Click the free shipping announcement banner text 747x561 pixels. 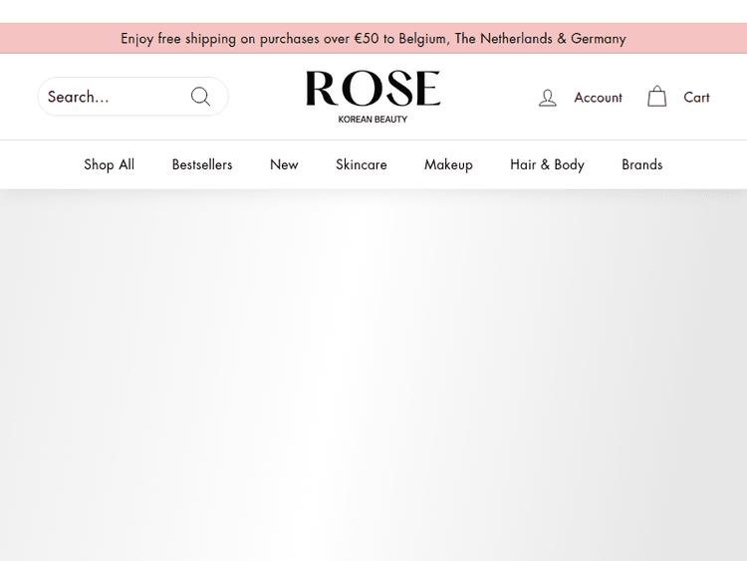373,39
